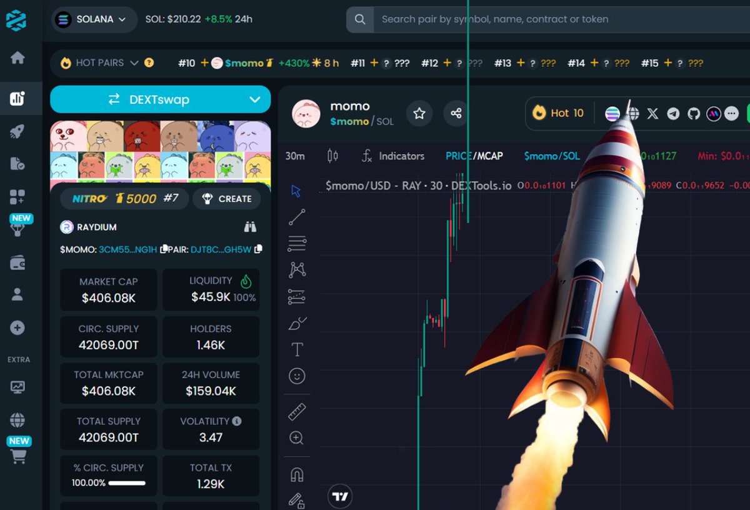Open the binoculars icon next to Raydium

coord(250,227)
